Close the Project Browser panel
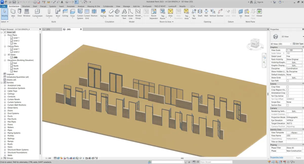304x164 pixels. (x=40, y=29)
